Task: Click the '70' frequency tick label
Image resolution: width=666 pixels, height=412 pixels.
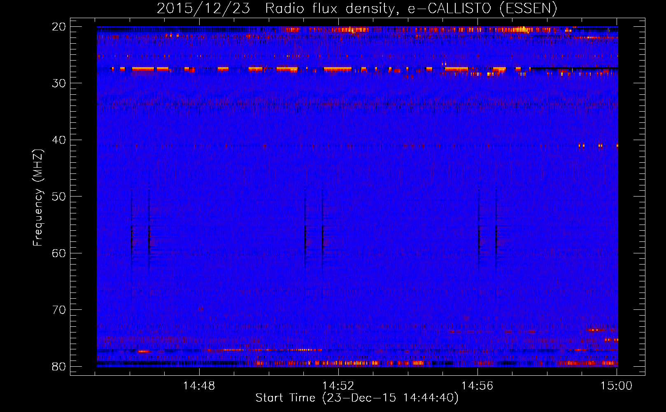Action: [59, 310]
